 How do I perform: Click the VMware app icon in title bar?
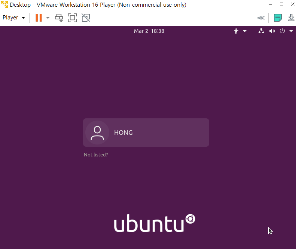pos(4,4)
